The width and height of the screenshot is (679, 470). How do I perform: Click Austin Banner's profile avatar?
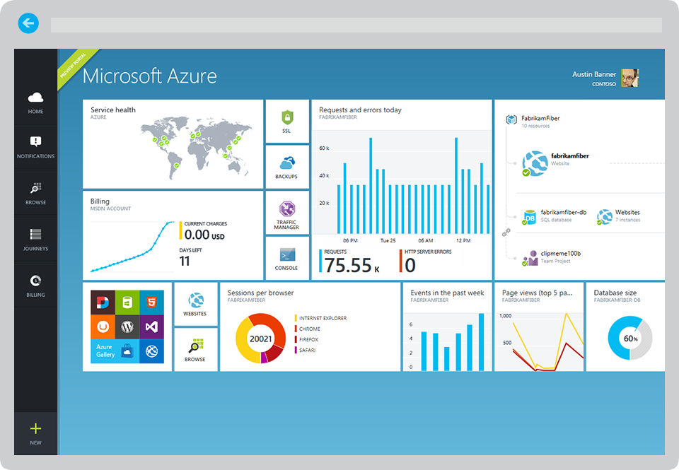(x=629, y=78)
